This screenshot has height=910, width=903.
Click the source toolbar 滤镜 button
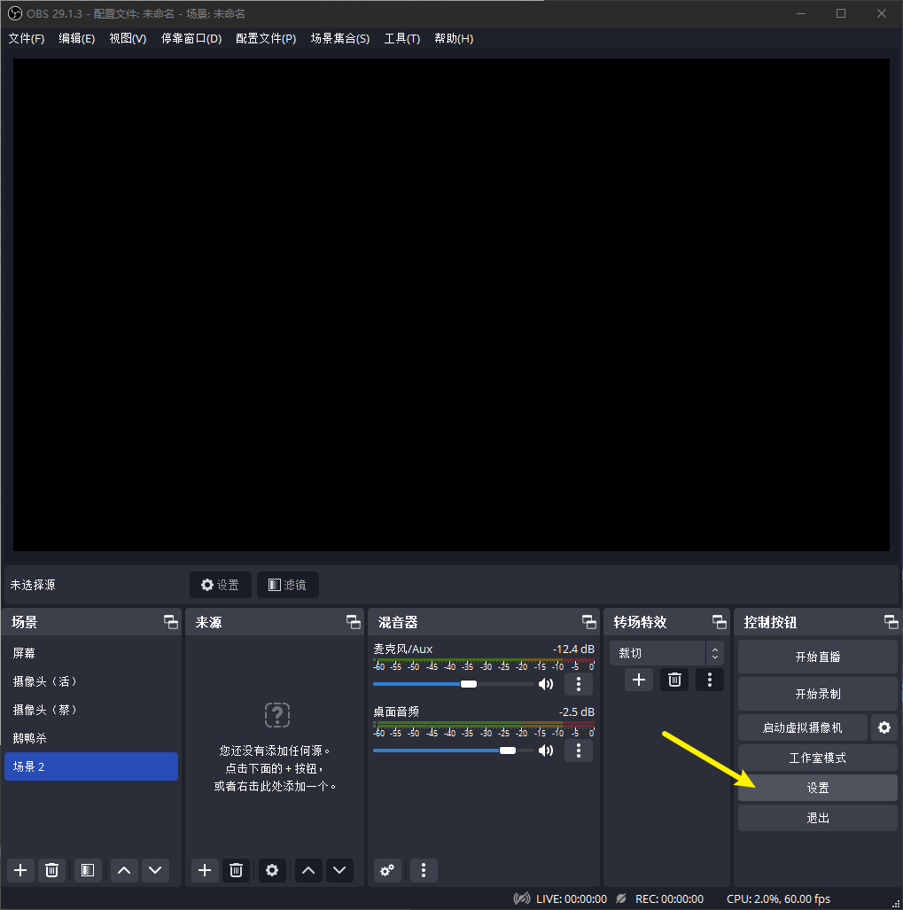(288, 585)
